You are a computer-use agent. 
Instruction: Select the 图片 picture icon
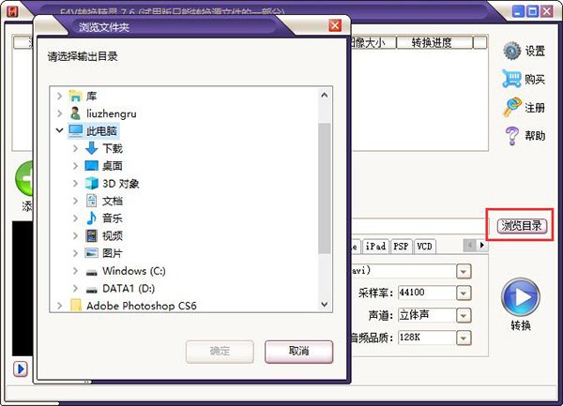coord(91,253)
